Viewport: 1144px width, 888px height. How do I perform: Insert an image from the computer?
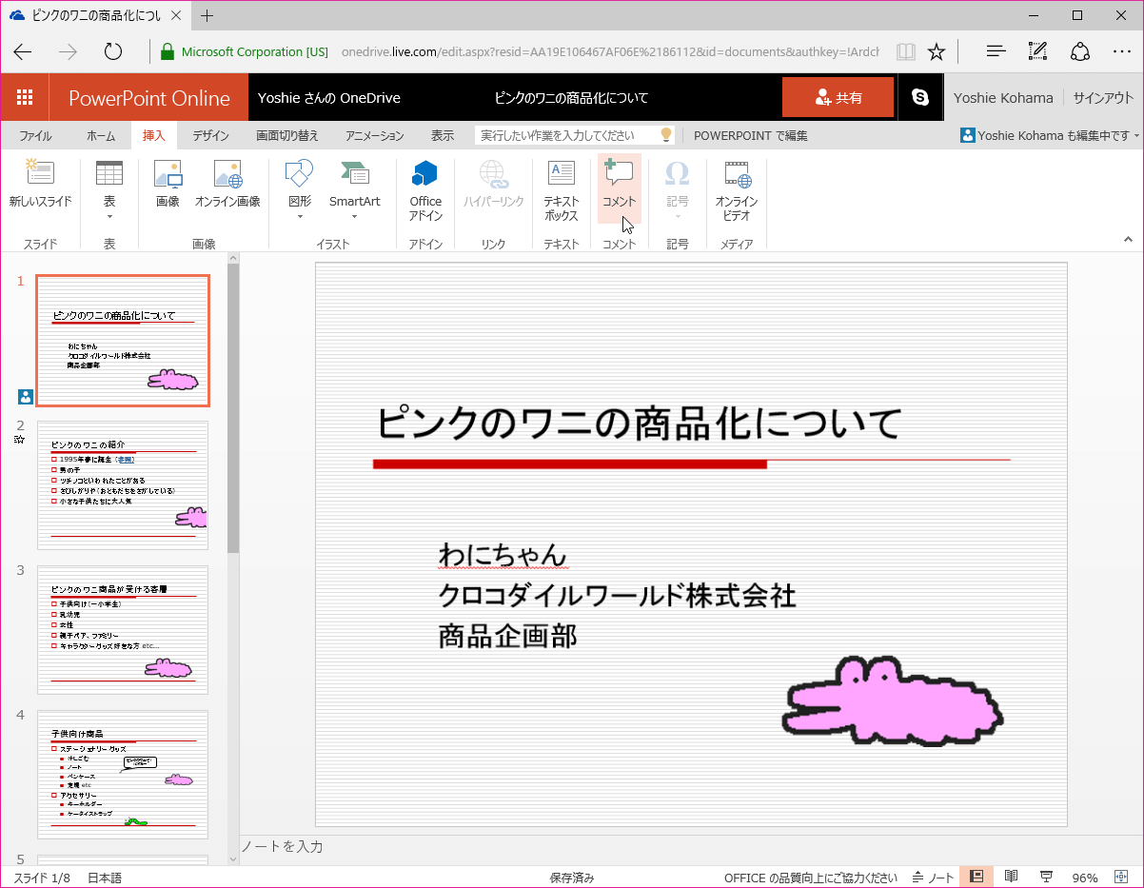click(168, 184)
